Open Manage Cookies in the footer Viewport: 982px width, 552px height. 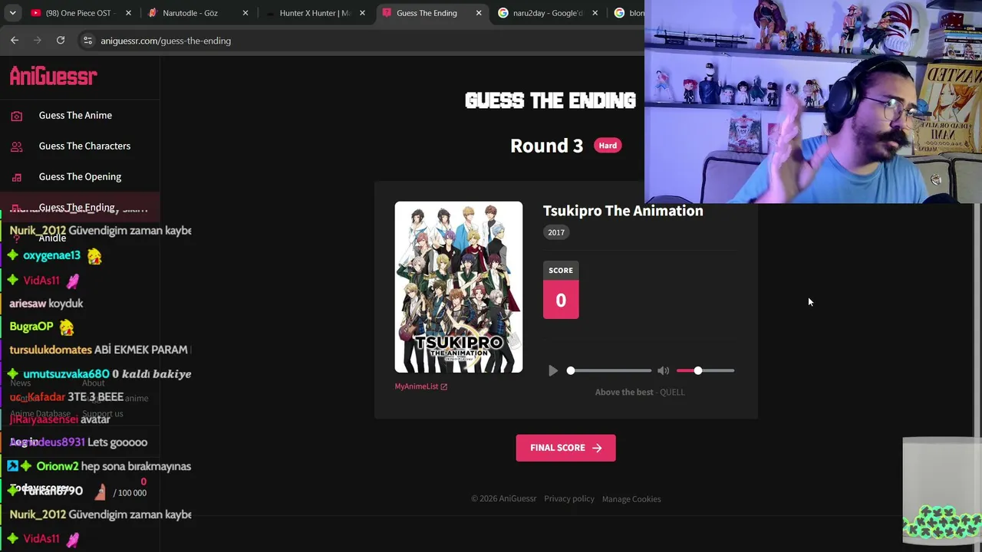click(631, 499)
